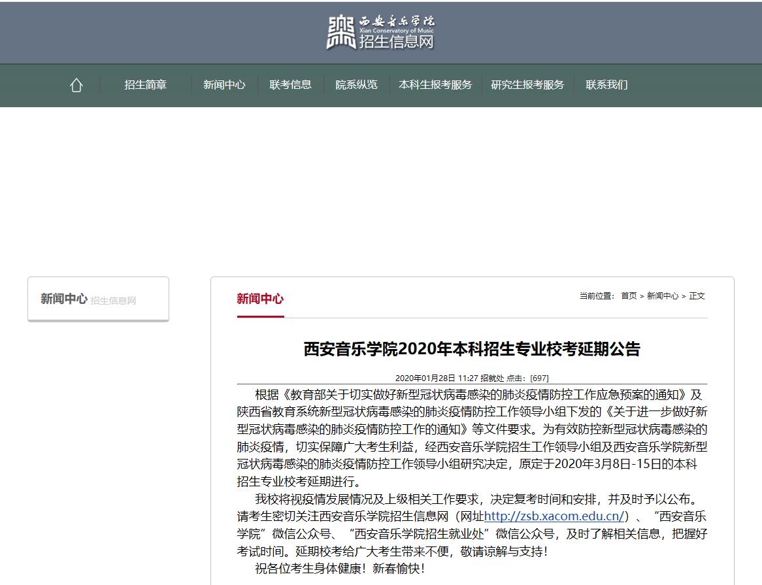Screen dimensions: 762x585
Task: Select 研究生报考服务 in navigation
Action: pos(527,85)
